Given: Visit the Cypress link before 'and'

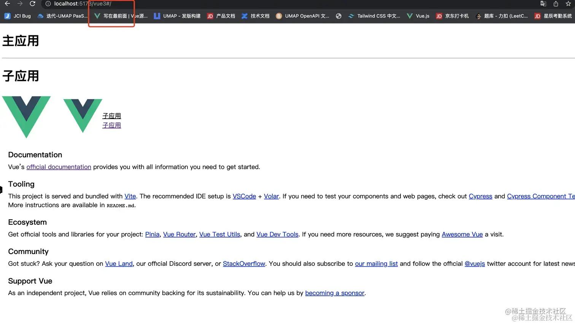Looking at the screenshot, I should pyautogui.click(x=480, y=196).
